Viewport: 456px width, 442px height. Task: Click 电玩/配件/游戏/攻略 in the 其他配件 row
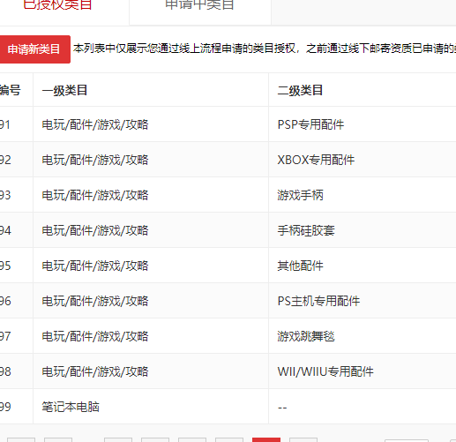(x=95, y=266)
